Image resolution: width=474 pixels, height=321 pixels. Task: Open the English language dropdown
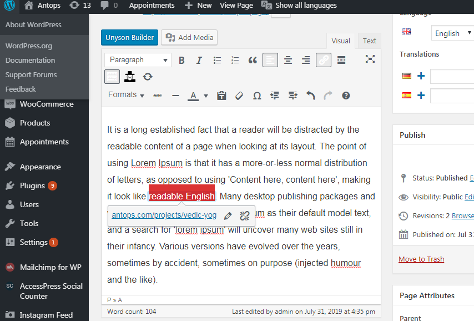click(452, 33)
